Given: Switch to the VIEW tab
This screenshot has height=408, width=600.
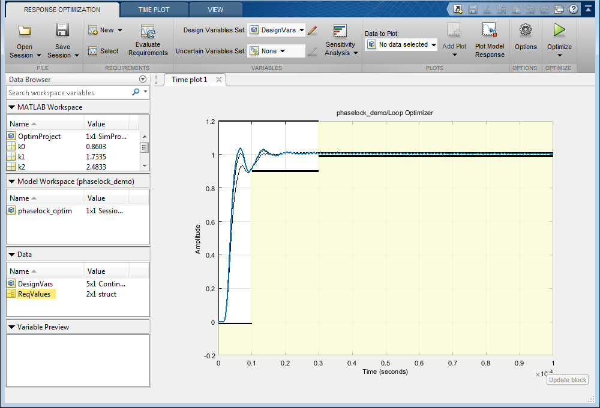Looking at the screenshot, I should click(x=215, y=10).
